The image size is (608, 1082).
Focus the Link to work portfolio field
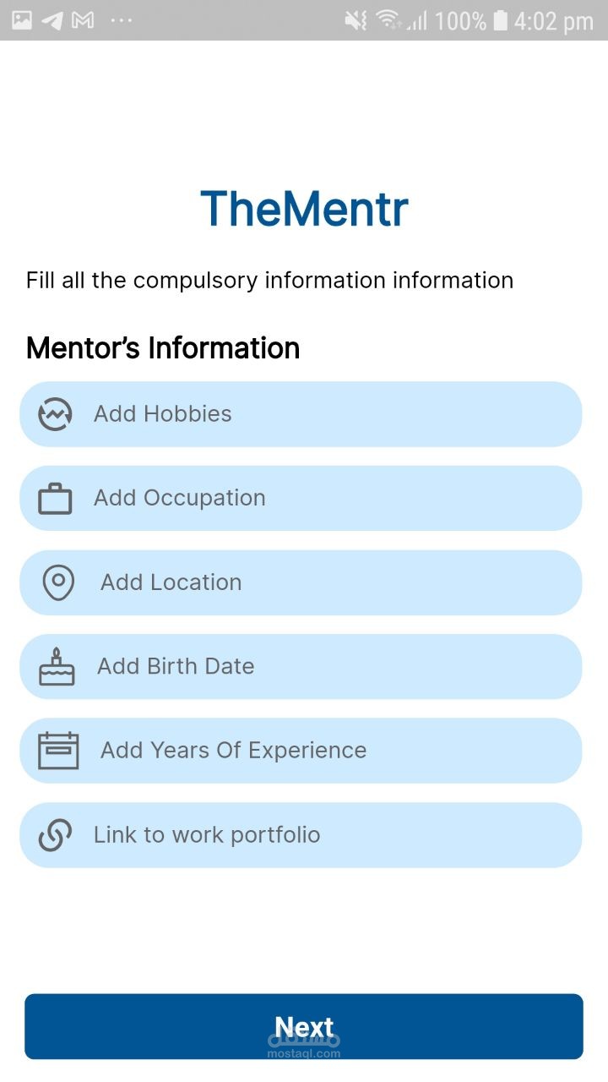pyautogui.click(x=321, y=835)
